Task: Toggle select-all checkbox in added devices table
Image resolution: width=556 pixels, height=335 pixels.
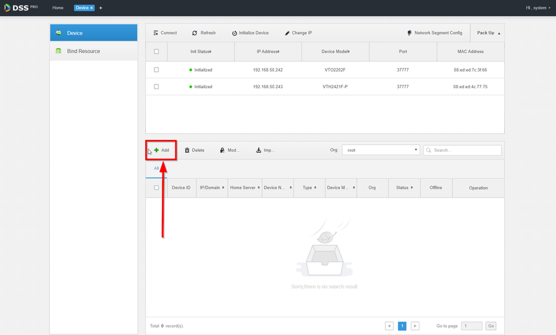Action: 156,188
